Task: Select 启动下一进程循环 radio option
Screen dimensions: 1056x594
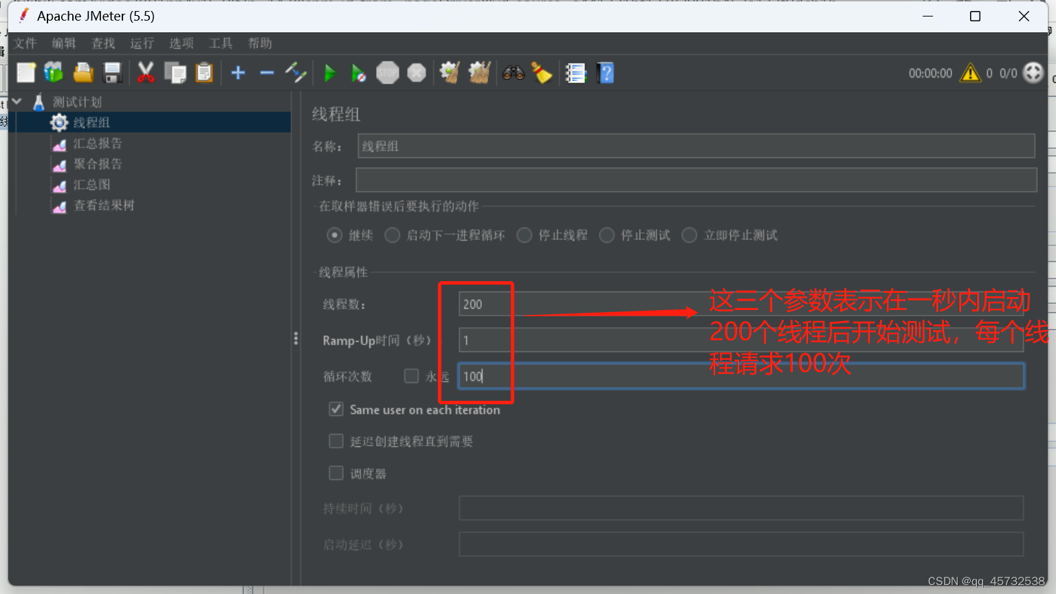Action: [x=392, y=235]
